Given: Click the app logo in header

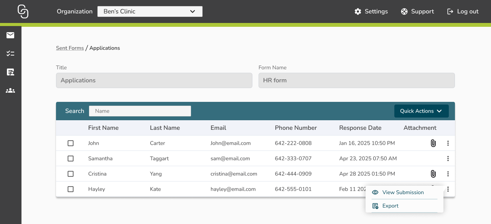Looking at the screenshot, I should (23, 11).
